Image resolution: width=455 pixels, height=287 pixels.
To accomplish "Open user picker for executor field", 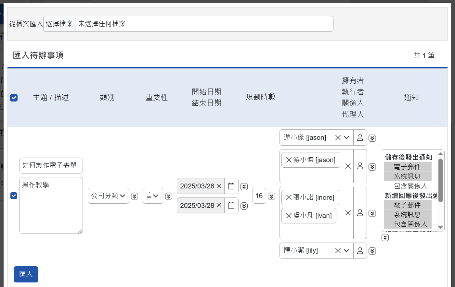I will [x=360, y=166].
